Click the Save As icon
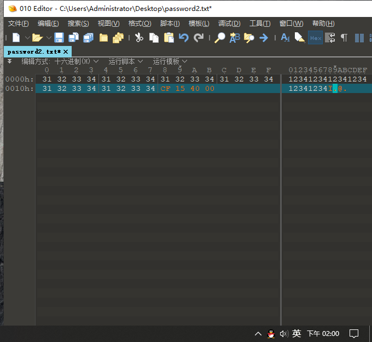372x342 pixels. coord(73,38)
